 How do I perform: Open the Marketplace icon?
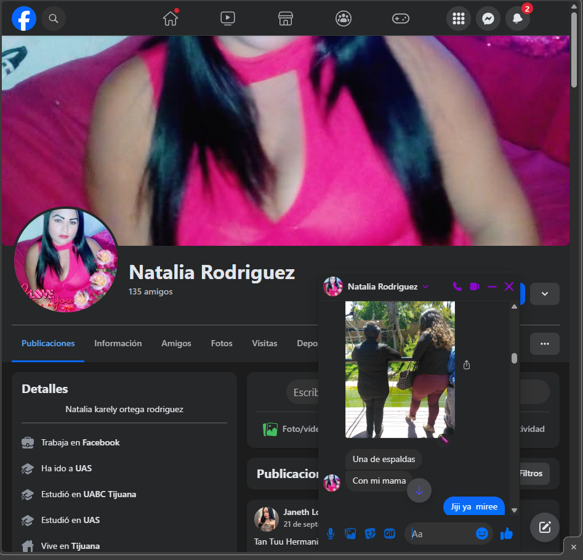tap(286, 18)
